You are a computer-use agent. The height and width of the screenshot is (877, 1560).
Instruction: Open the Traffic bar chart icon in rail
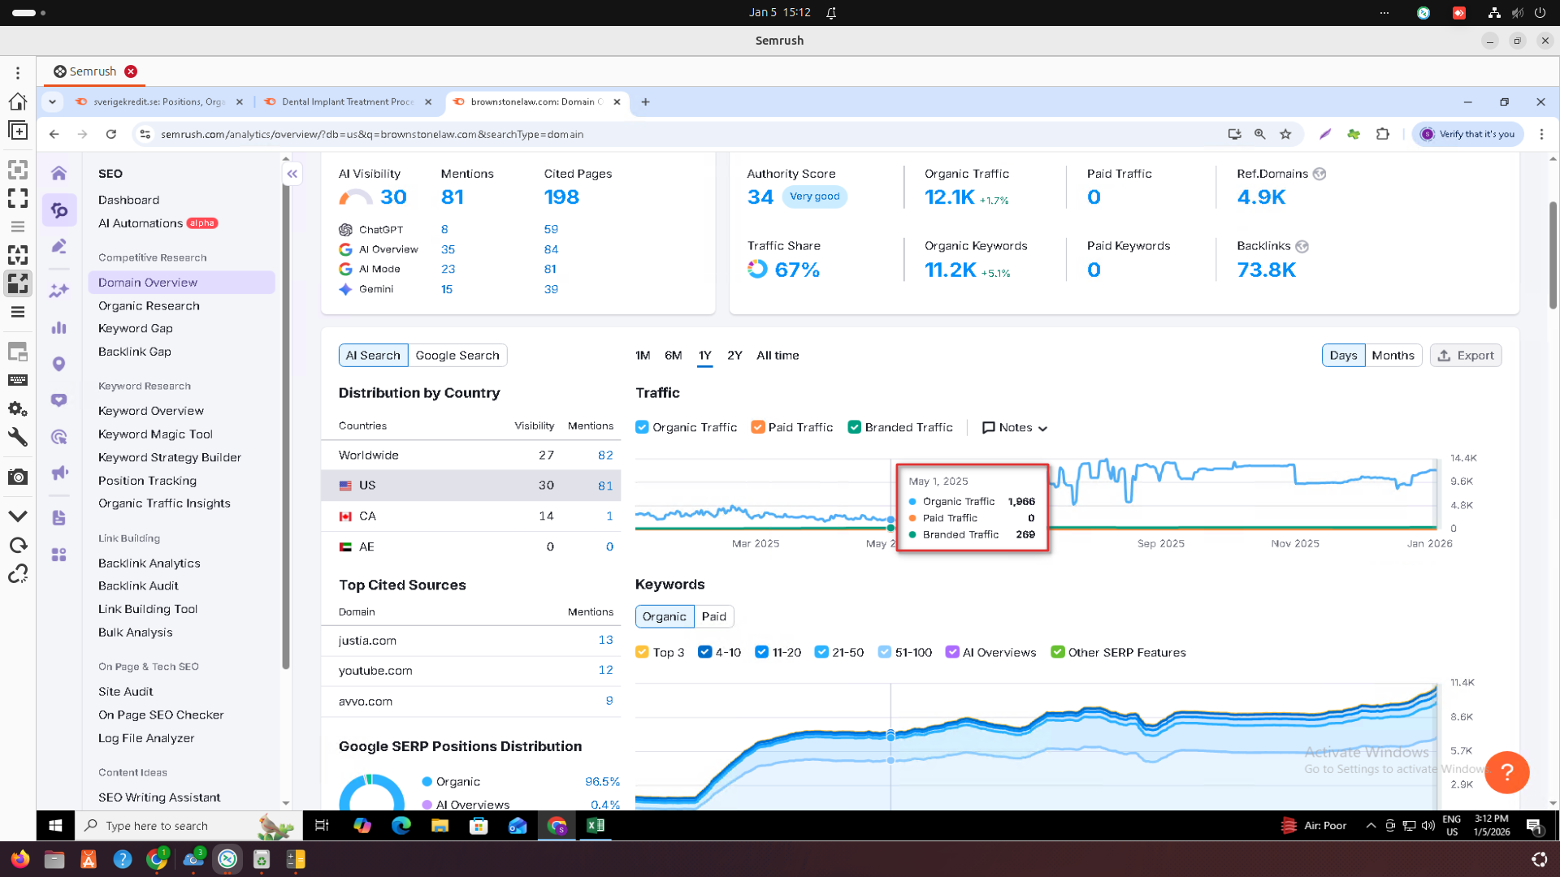pos(58,328)
